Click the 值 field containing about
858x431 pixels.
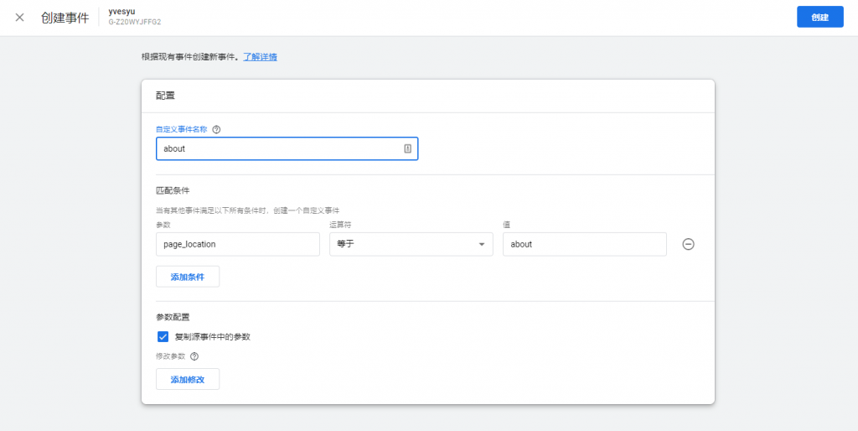(584, 244)
